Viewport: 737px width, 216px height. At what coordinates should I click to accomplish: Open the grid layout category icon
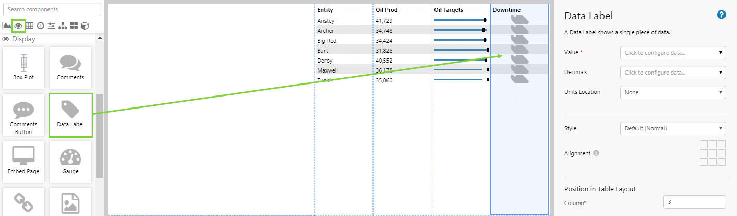[x=74, y=26]
